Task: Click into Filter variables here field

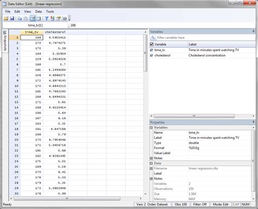Action: (205, 38)
